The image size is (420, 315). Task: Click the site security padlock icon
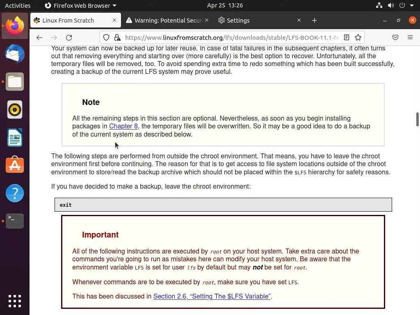(117, 37)
